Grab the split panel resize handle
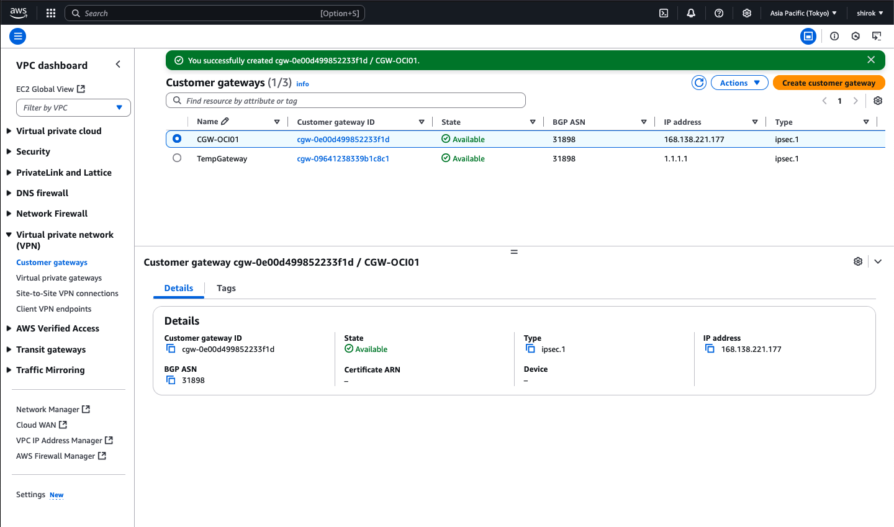 (514, 252)
